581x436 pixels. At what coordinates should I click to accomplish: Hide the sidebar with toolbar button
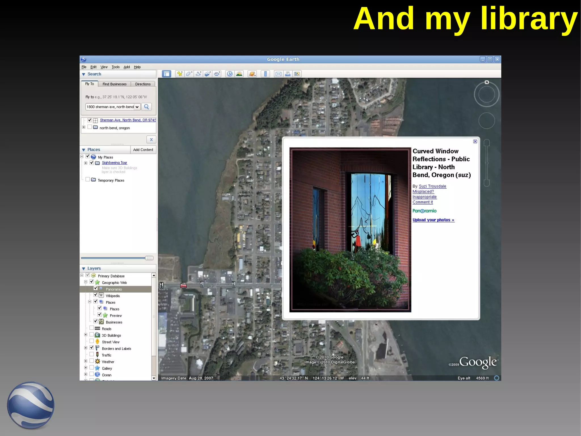click(x=167, y=74)
